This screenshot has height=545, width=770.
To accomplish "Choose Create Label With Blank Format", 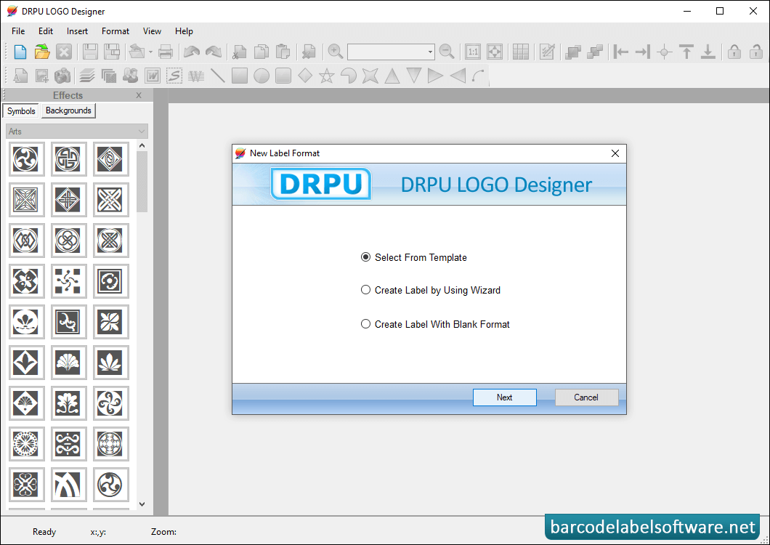I will tap(435, 324).
